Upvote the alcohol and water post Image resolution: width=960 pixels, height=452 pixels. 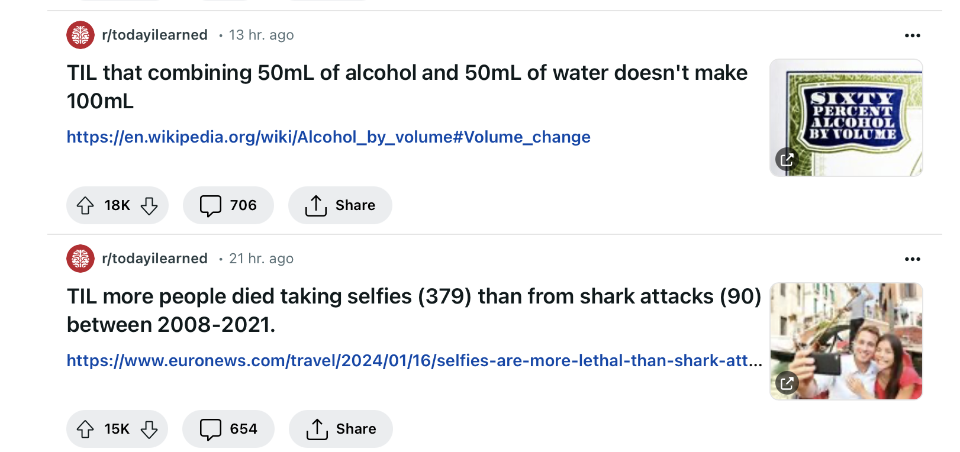(x=85, y=205)
